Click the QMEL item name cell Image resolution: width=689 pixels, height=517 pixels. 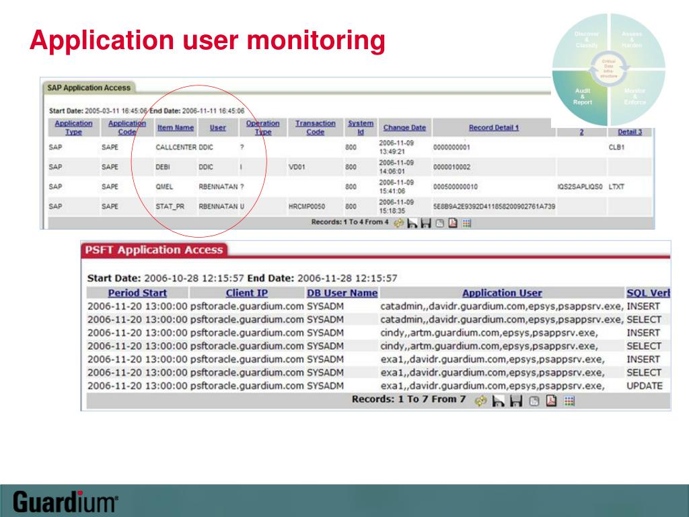pyautogui.click(x=164, y=187)
